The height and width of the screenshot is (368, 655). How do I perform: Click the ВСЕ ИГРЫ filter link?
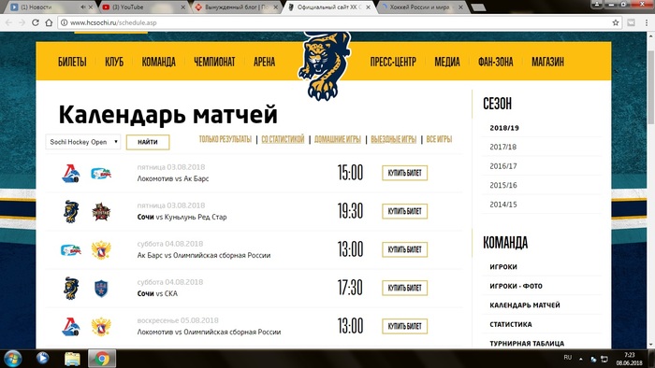pos(439,139)
